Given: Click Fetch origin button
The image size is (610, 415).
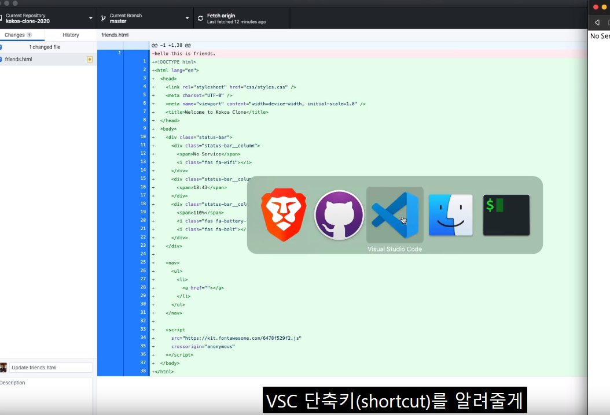Looking at the screenshot, I should (241, 18).
